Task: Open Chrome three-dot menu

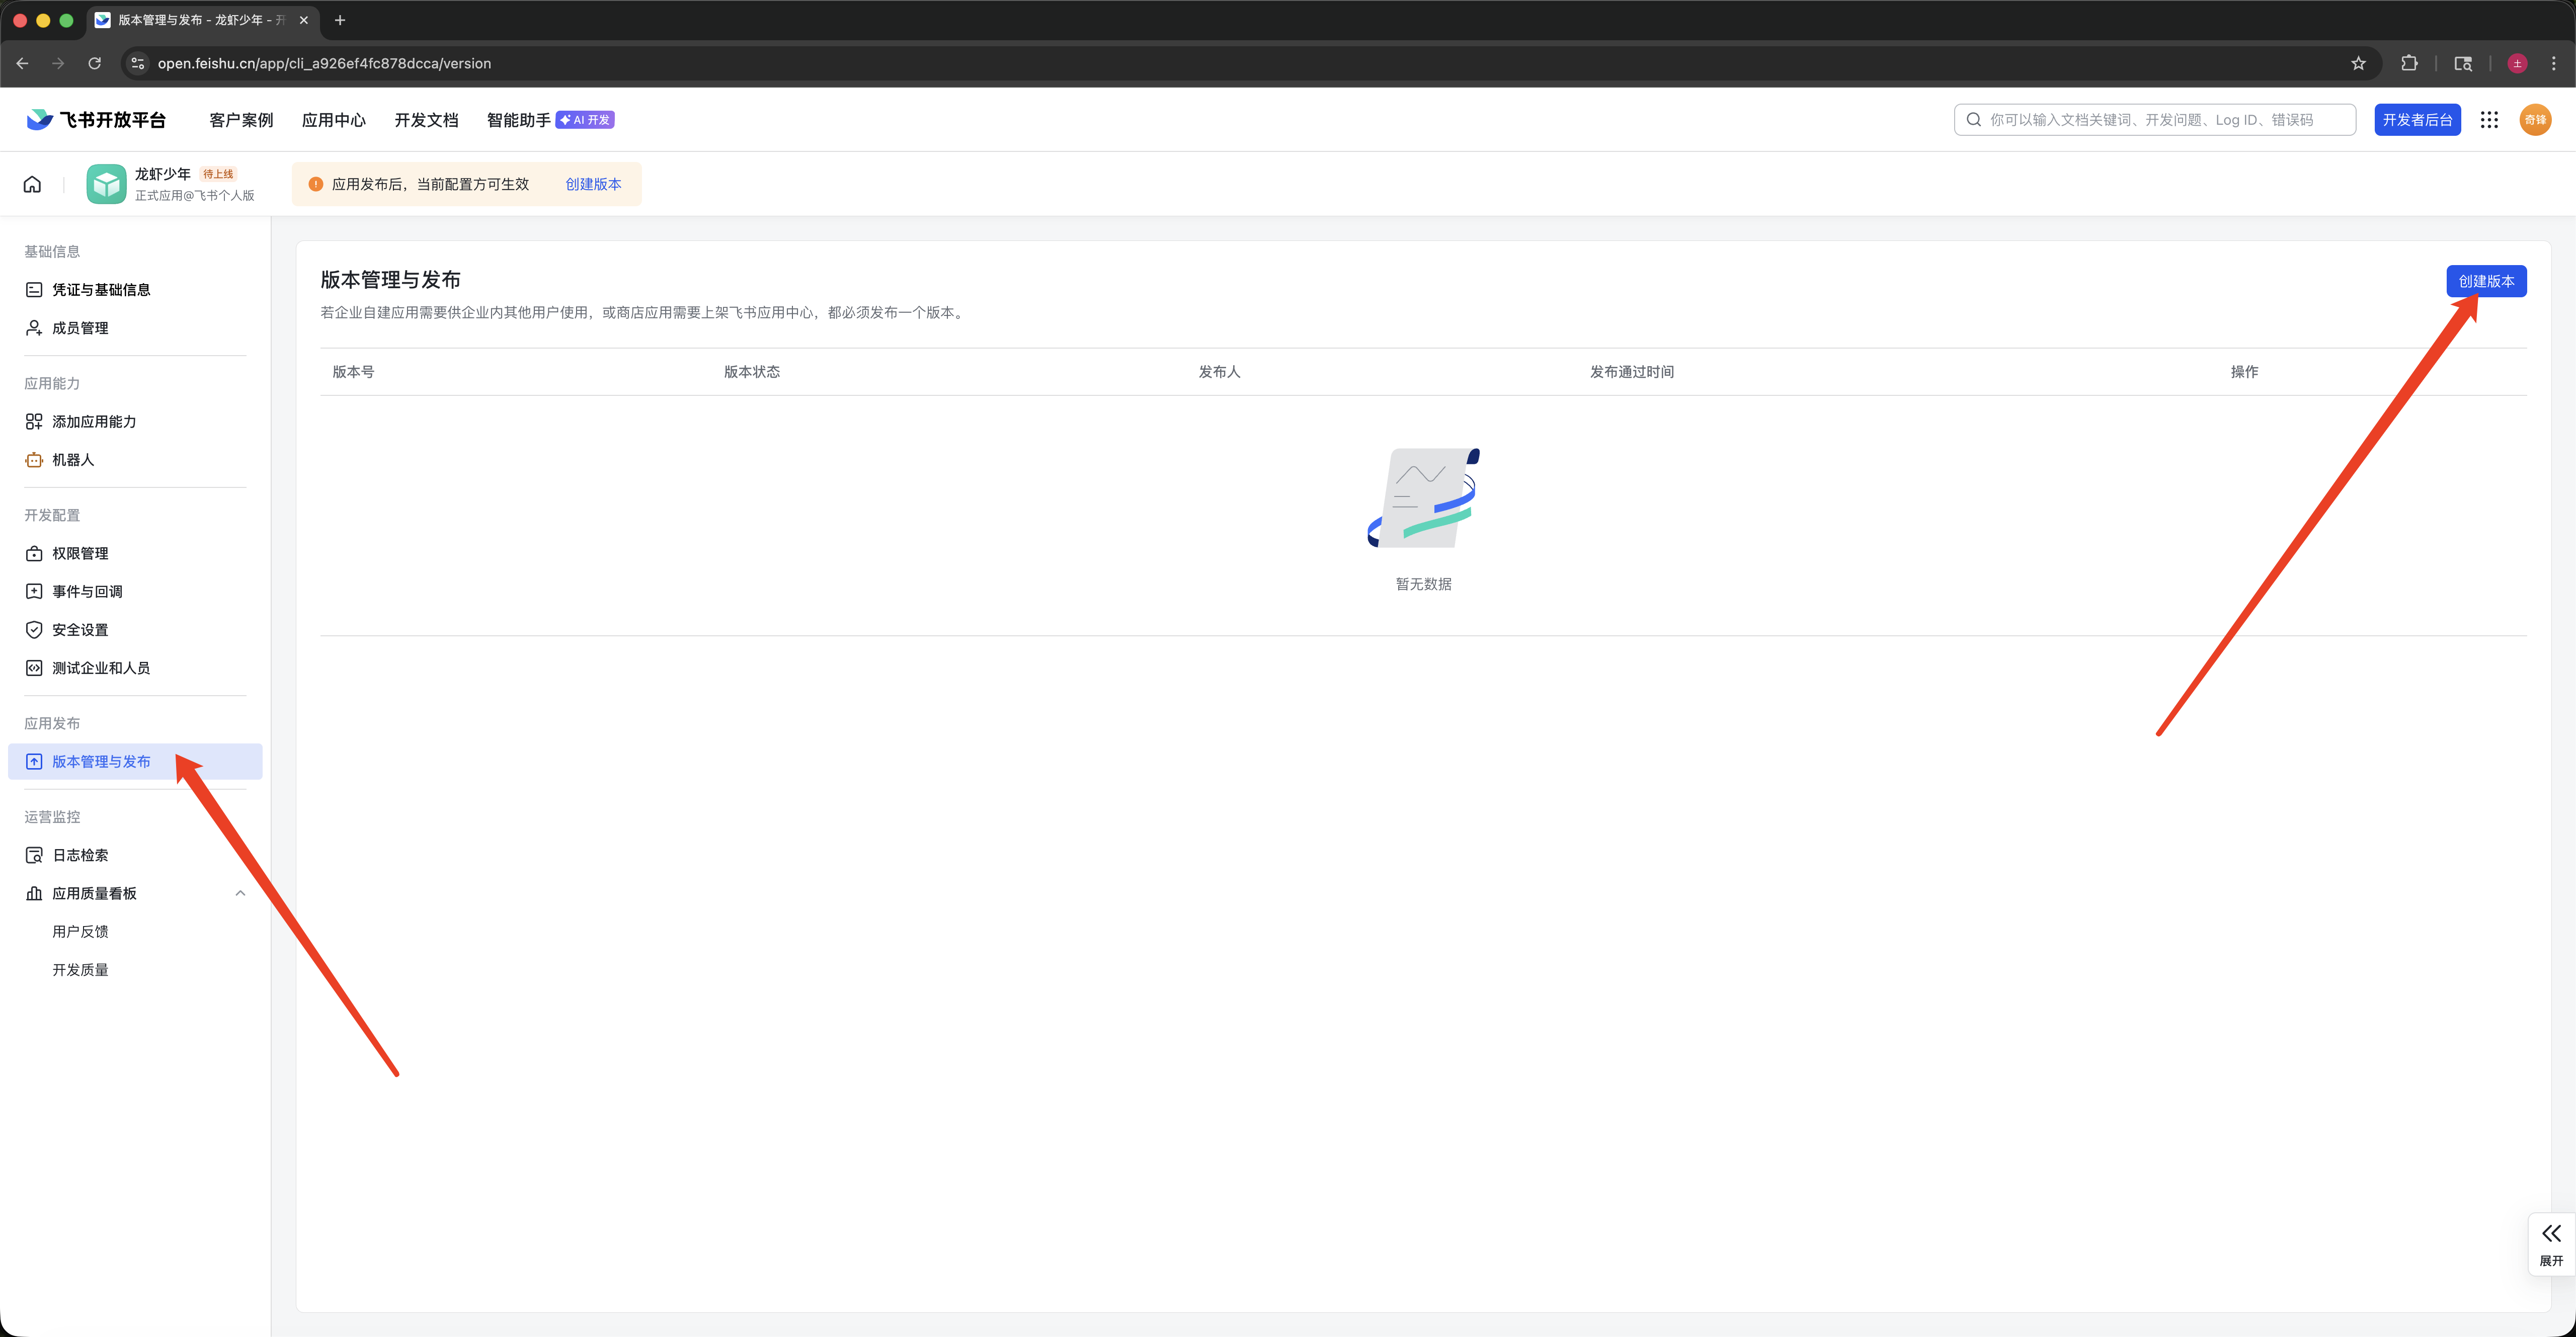Action: click(x=2553, y=63)
